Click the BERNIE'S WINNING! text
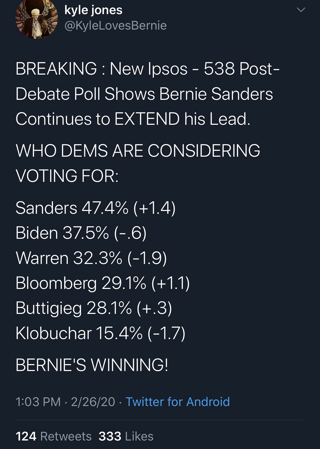 [x=92, y=365]
